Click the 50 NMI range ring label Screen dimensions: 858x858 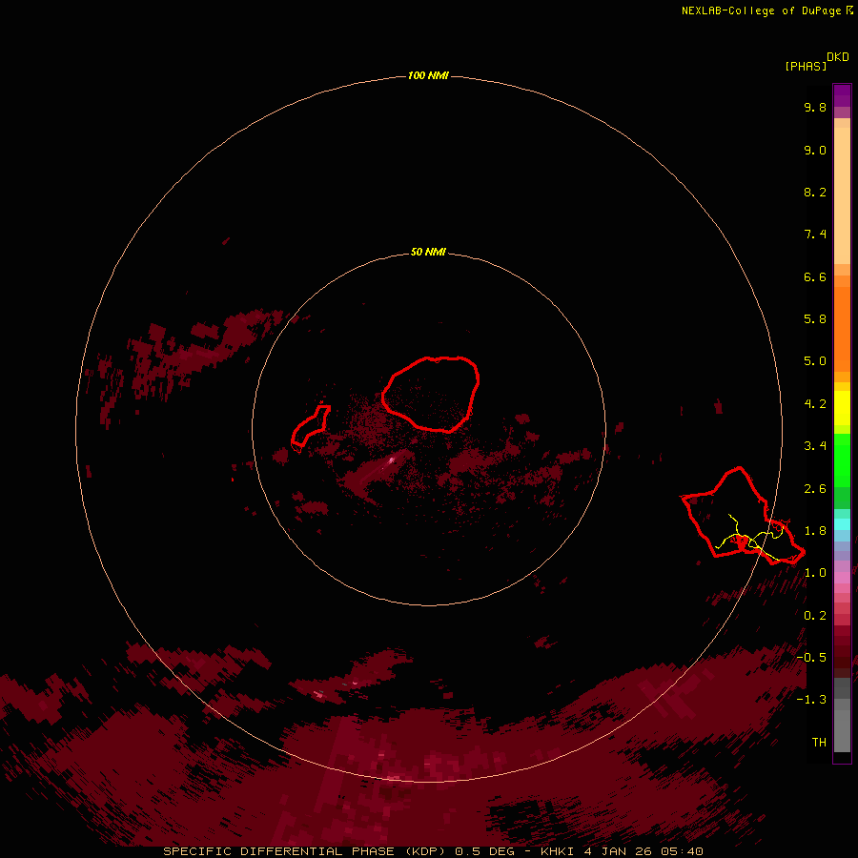point(428,252)
